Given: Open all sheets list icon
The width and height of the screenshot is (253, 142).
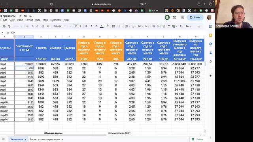Looking at the screenshot, I should tap(4, 139).
